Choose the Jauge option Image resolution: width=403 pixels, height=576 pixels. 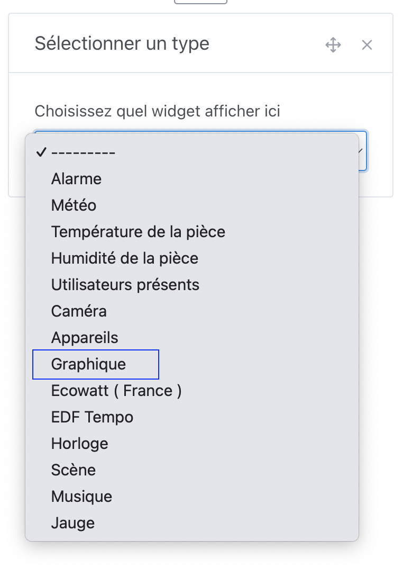click(x=73, y=523)
